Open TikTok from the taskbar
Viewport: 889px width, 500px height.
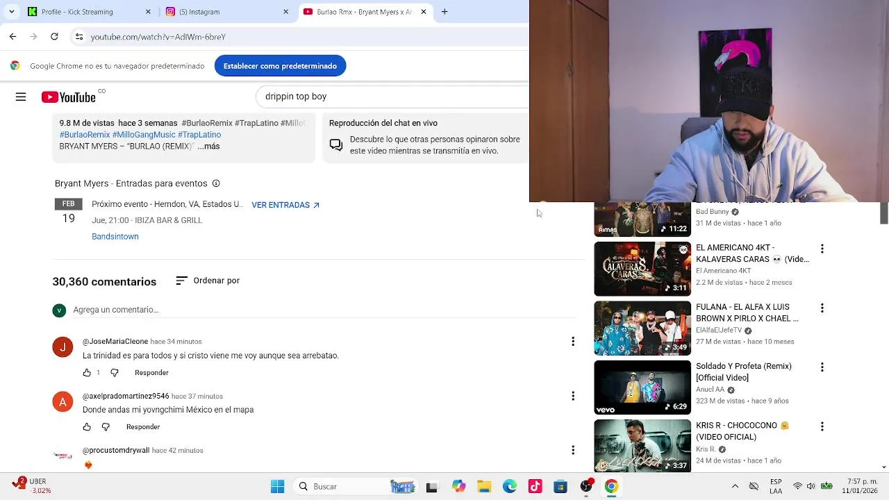coord(535,486)
